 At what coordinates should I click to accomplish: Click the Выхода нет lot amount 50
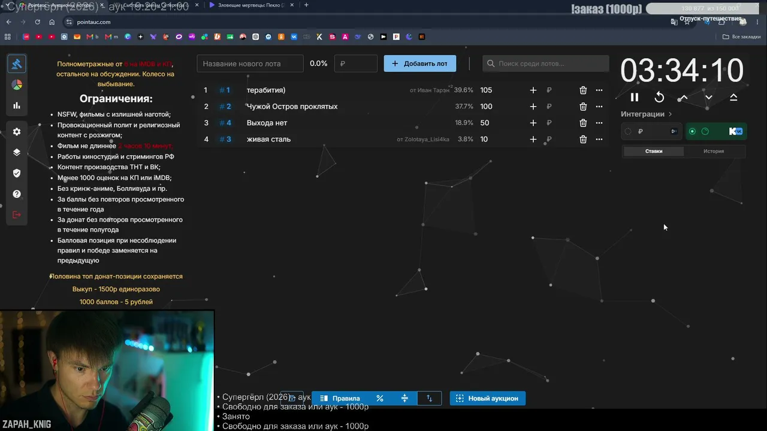pyautogui.click(x=484, y=123)
